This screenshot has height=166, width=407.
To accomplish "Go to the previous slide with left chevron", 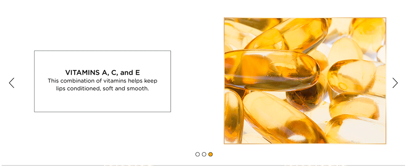I will coord(12,83).
